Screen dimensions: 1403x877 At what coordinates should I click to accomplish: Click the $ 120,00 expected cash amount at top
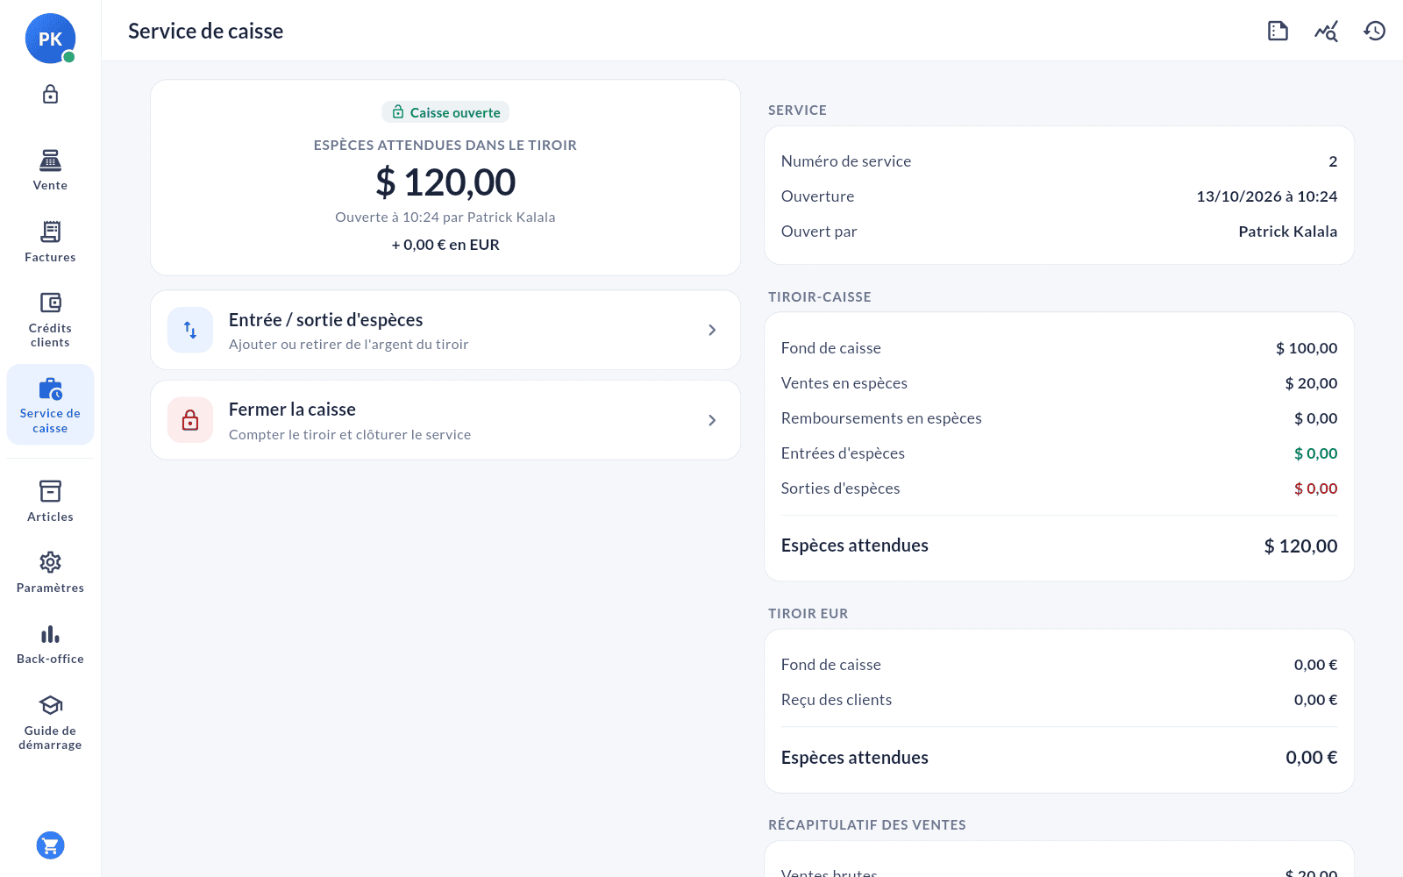[x=445, y=182]
